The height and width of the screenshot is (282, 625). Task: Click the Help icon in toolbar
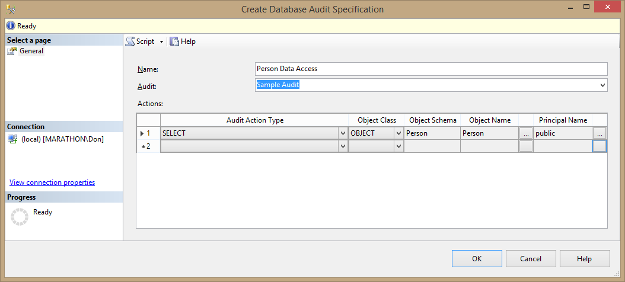(174, 41)
